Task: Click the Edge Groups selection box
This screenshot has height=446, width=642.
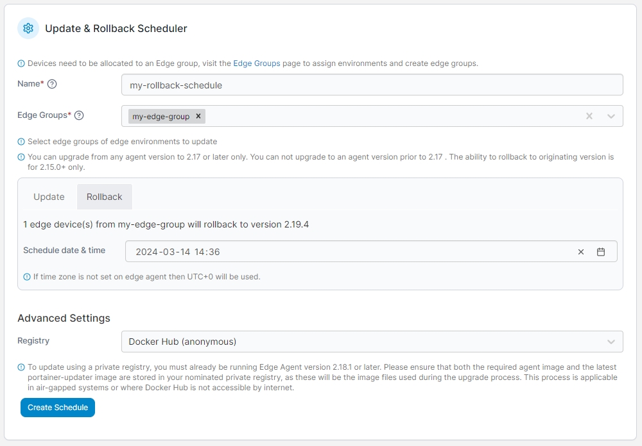Action: pyautogui.click(x=372, y=116)
